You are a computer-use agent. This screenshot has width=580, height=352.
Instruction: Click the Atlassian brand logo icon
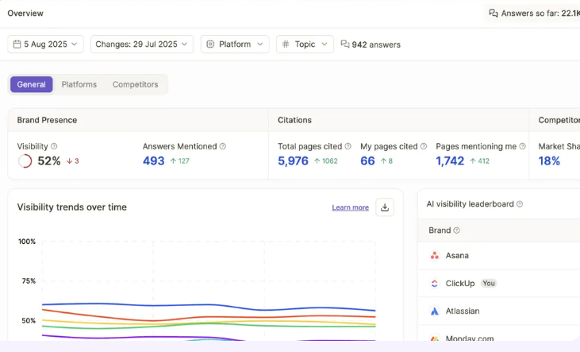click(435, 311)
